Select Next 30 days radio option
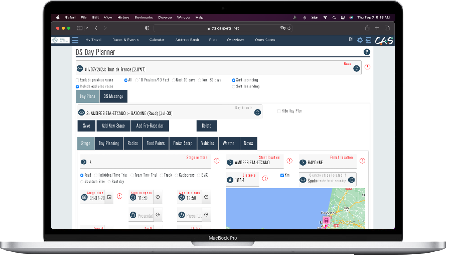 174,80
